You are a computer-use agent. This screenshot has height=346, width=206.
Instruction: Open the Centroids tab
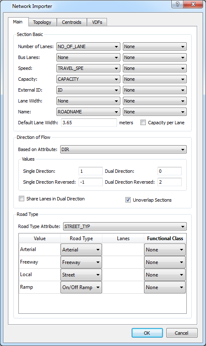coord(71,22)
